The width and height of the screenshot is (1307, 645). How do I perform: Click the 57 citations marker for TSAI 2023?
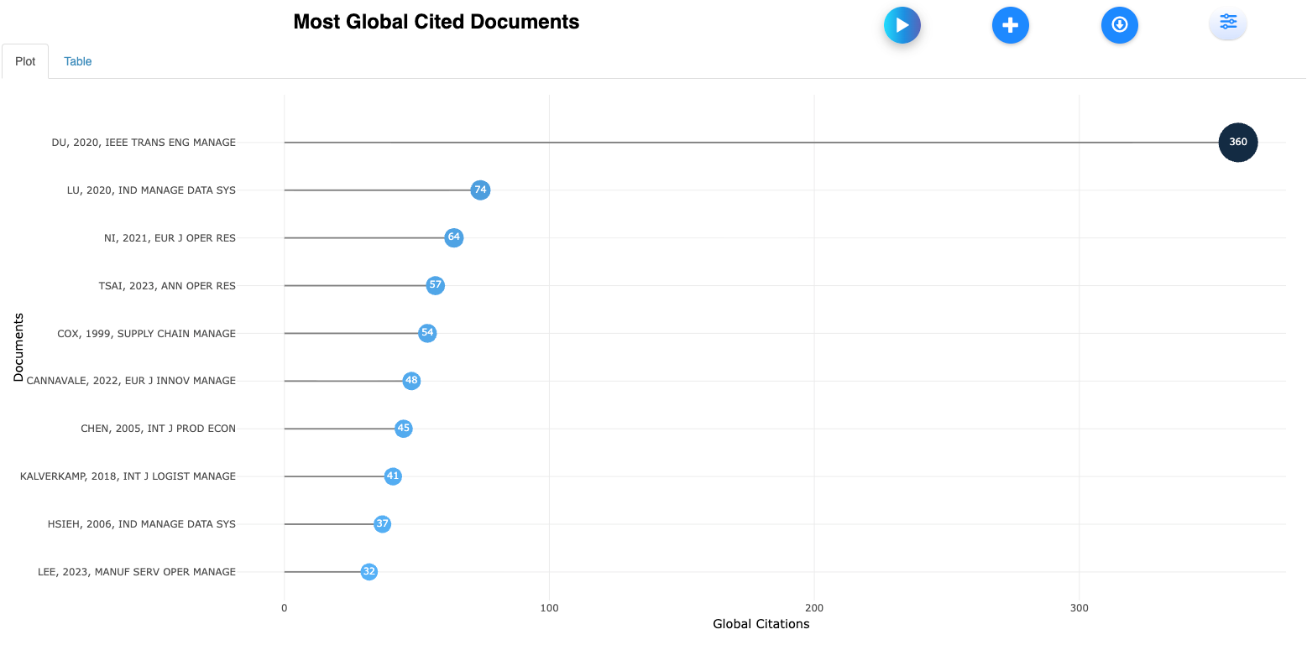click(435, 285)
